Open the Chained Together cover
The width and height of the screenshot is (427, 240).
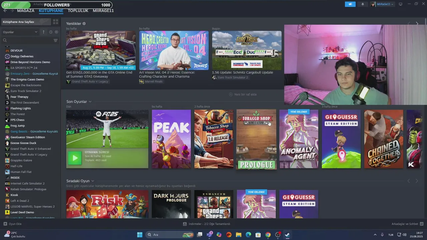pyautogui.click(x=384, y=139)
